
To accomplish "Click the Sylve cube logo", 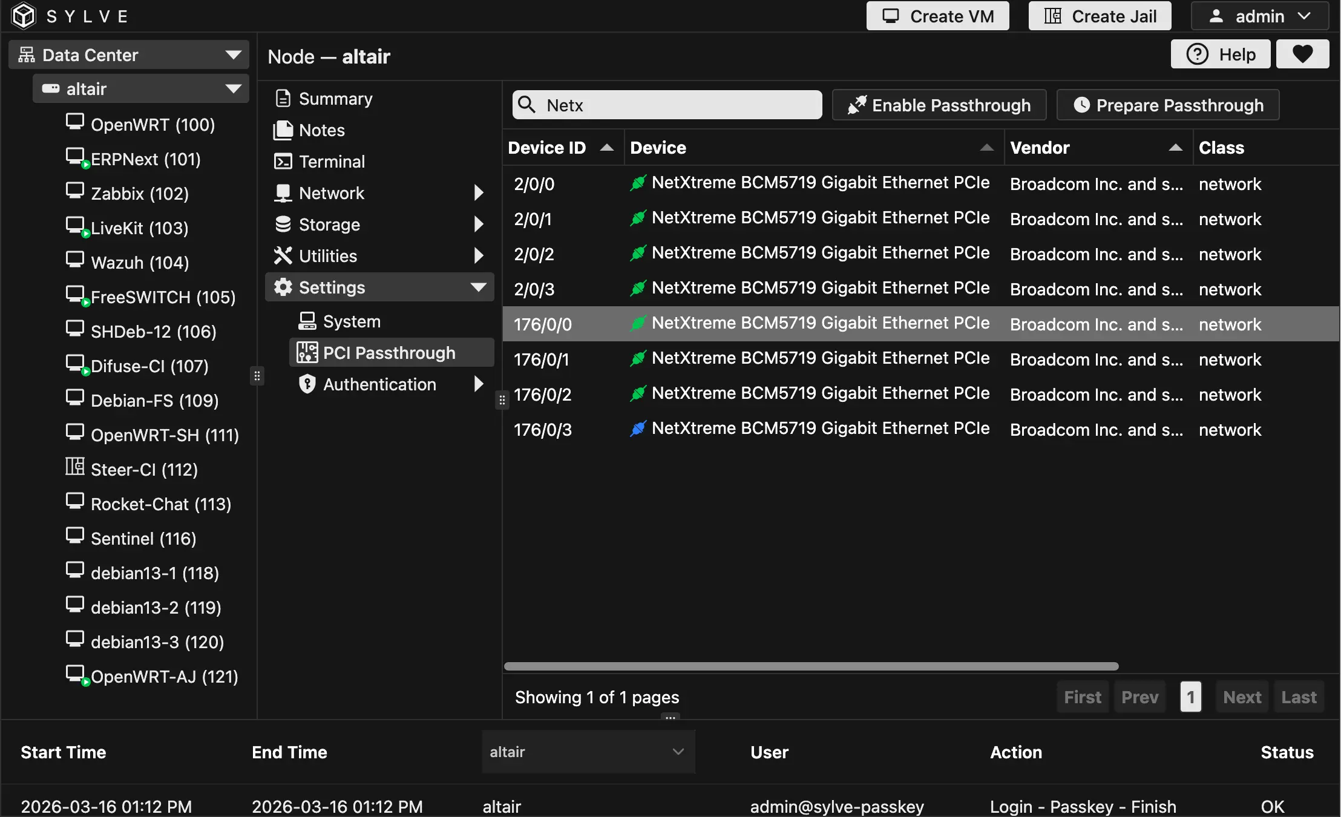I will 24,16.
